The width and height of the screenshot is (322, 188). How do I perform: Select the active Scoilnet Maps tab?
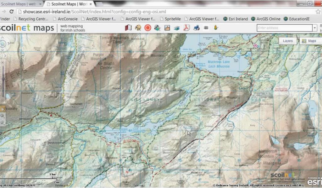pyautogui.click(x=69, y=4)
